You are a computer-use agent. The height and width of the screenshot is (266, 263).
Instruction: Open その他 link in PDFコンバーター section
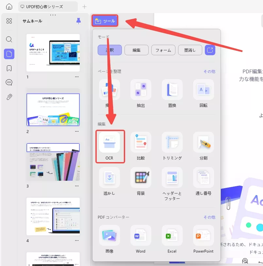point(209,217)
